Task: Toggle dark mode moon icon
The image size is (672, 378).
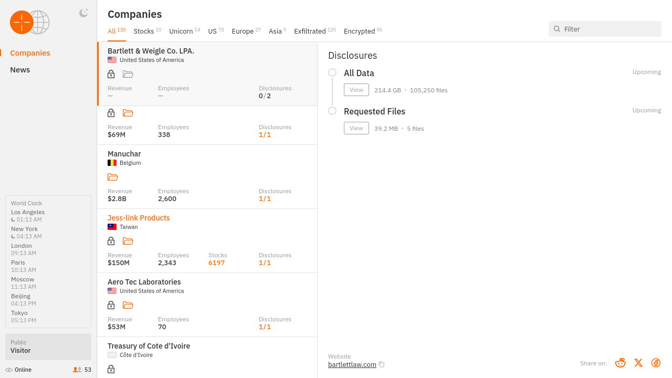Action: [83, 13]
